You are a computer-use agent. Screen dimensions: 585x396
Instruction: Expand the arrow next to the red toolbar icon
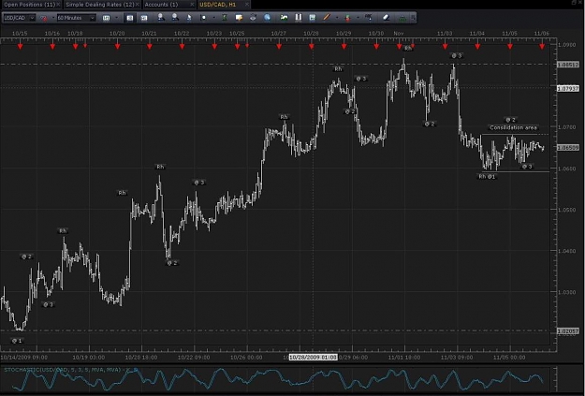point(53,18)
